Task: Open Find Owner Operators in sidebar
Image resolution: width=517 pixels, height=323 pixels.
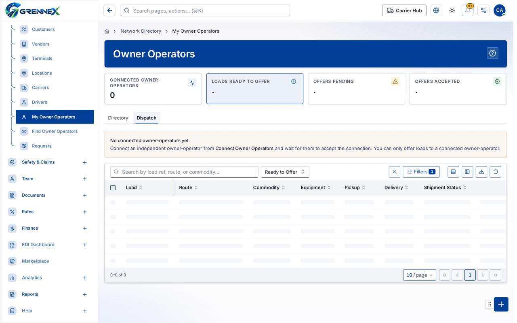Action: pos(55,131)
